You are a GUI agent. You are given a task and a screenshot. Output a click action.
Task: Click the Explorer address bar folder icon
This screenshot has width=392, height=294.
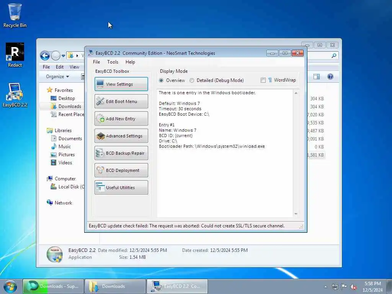point(71,56)
